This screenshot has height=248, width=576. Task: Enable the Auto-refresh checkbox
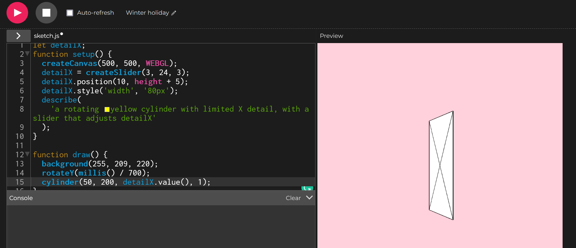coord(70,13)
